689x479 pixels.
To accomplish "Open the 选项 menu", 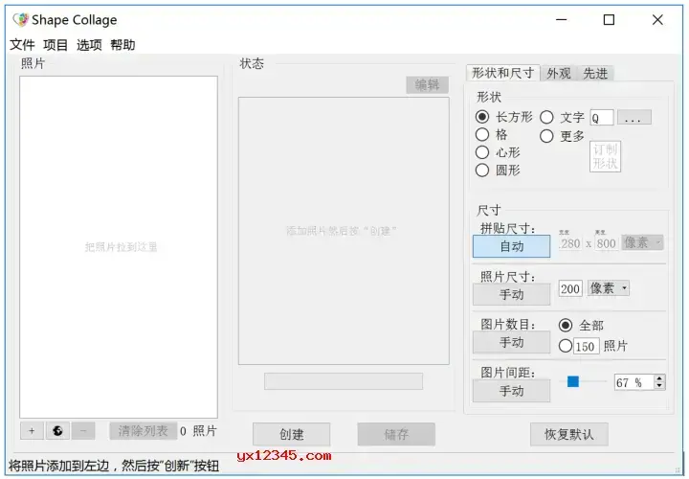I will [89, 45].
